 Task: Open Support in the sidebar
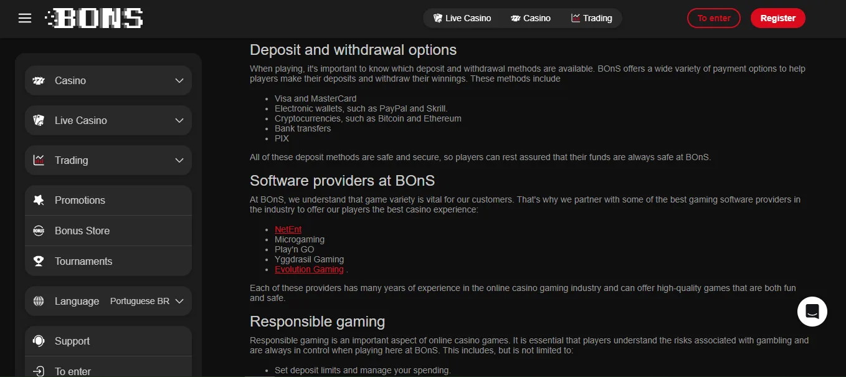108,341
